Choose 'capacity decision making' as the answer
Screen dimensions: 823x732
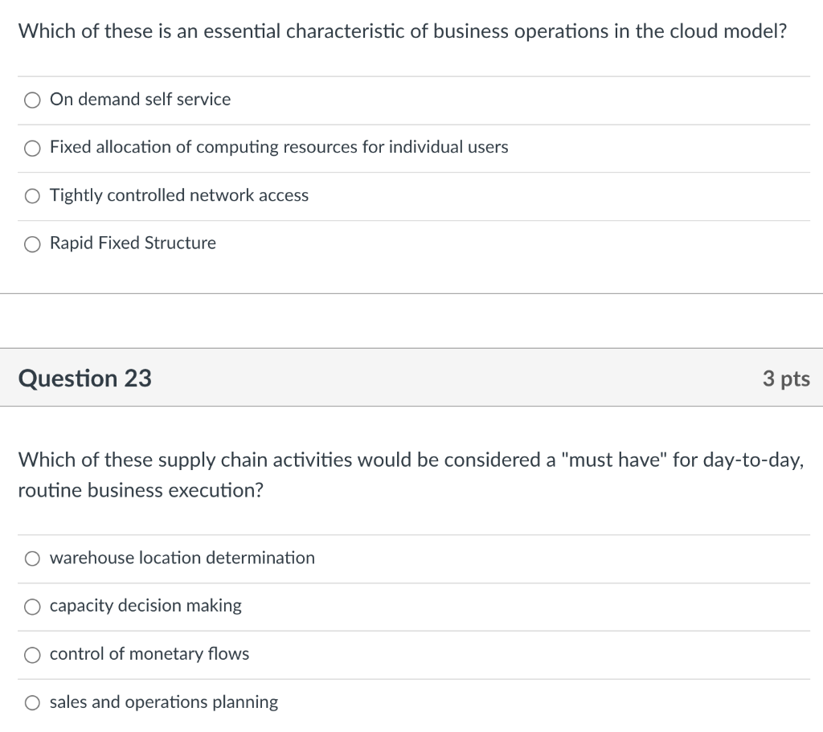(32, 606)
